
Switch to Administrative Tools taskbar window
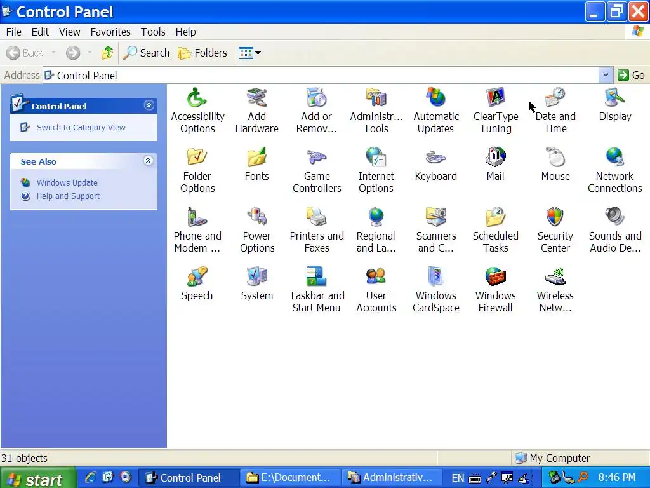click(391, 478)
